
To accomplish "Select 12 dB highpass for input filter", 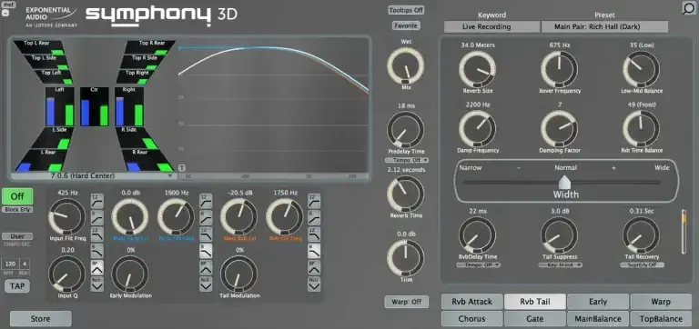I will 97,202.
